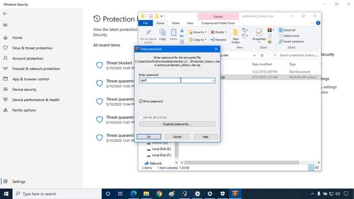Open Organize passwords button

[177, 124]
